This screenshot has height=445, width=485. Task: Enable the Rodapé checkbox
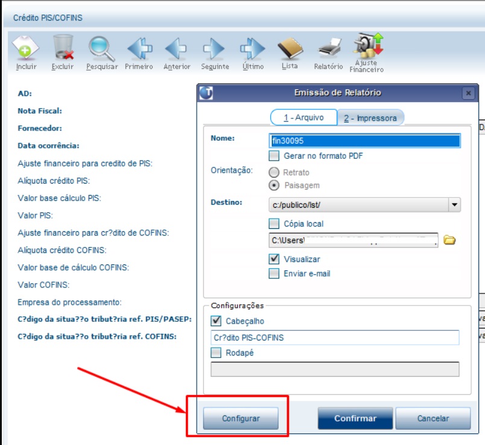click(x=216, y=353)
